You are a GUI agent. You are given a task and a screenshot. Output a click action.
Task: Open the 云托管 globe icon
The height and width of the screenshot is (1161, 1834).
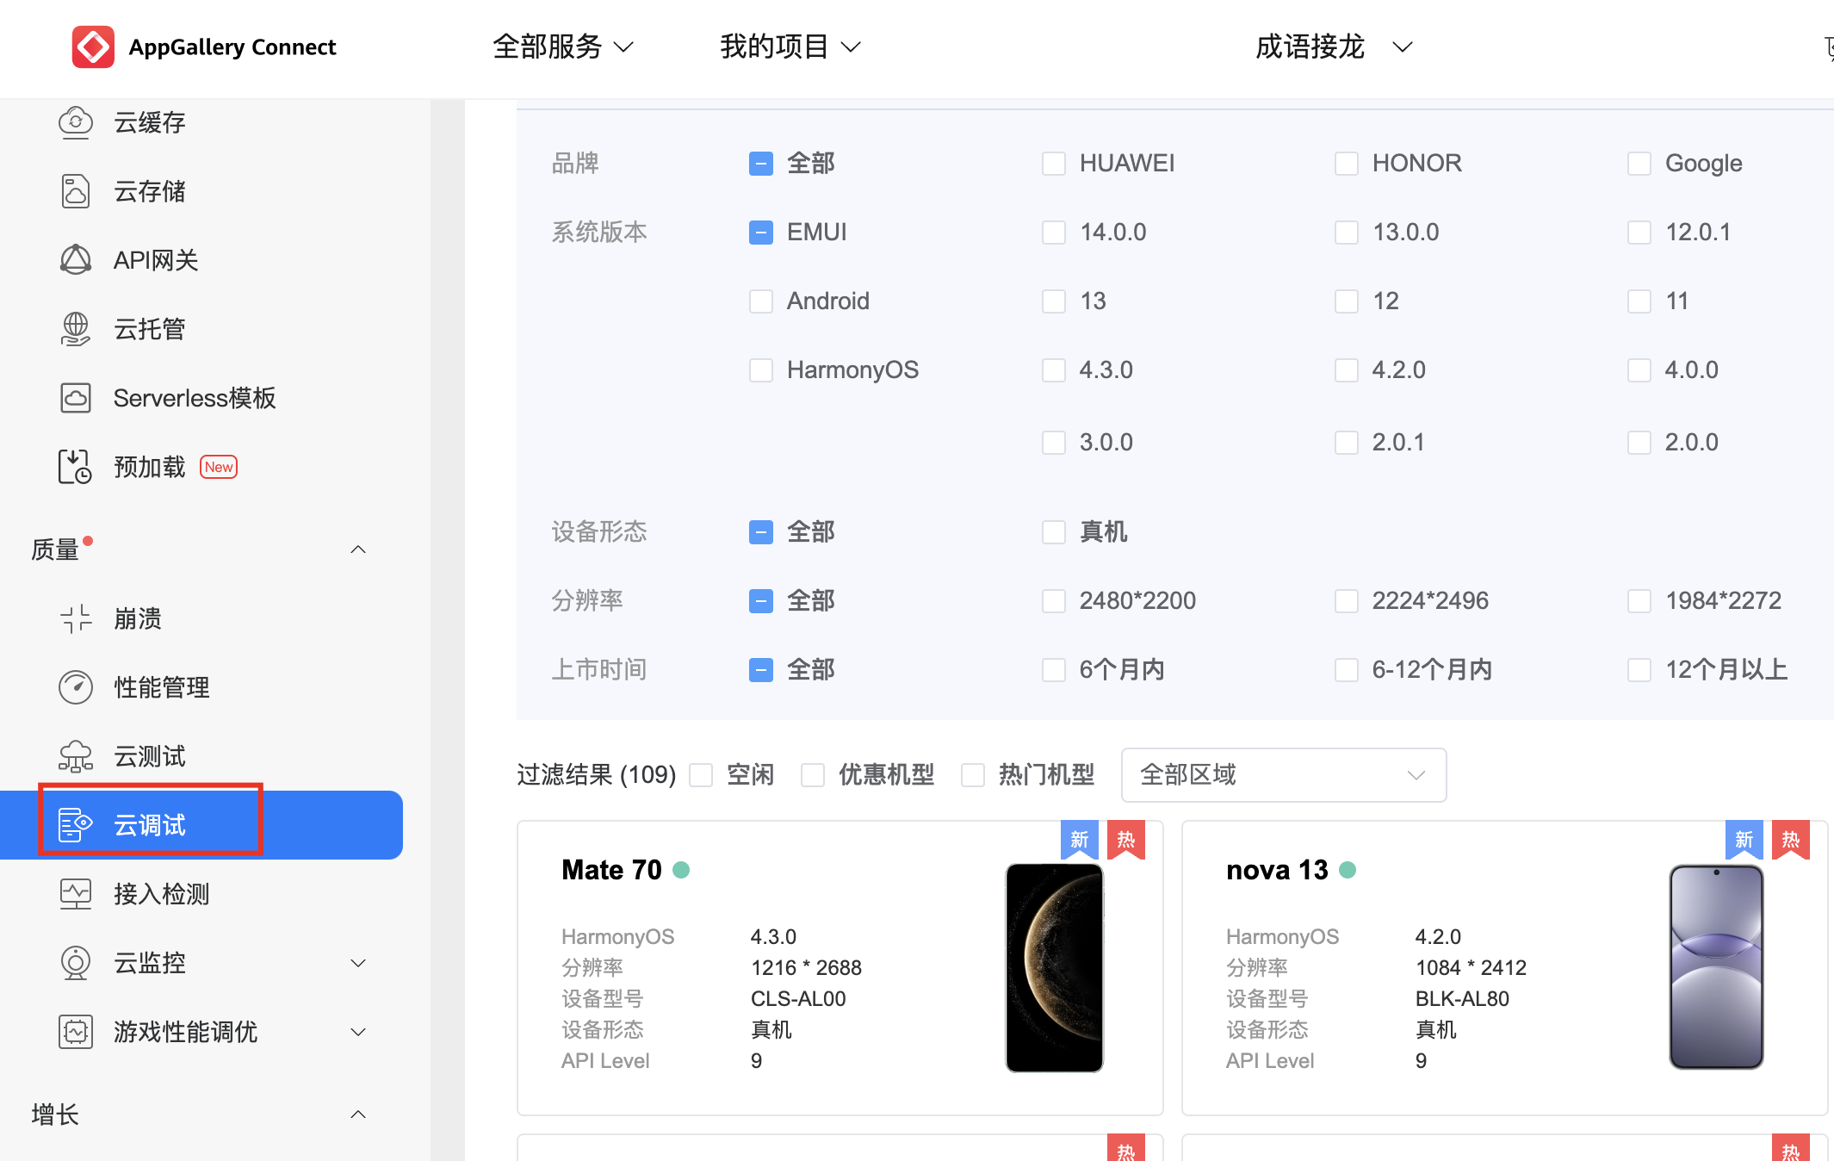click(x=76, y=329)
